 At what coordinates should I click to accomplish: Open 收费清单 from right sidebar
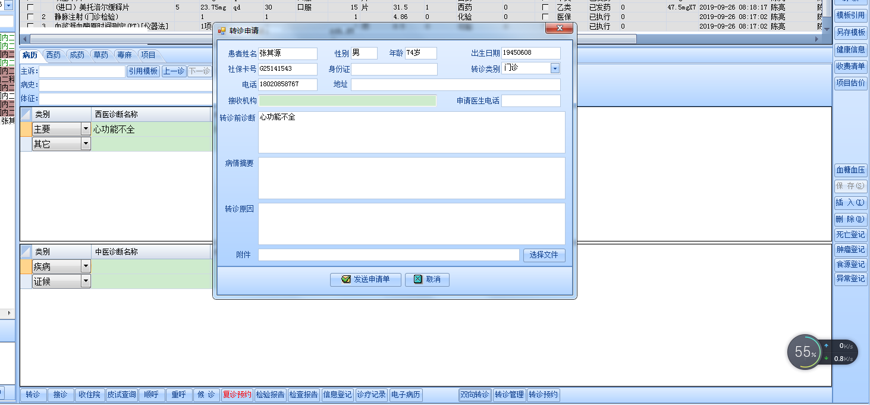(850, 67)
